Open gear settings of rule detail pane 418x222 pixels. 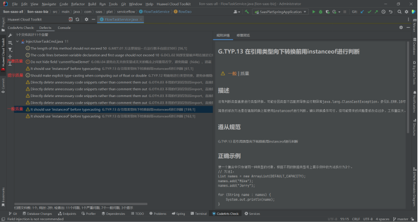tap(401, 27)
